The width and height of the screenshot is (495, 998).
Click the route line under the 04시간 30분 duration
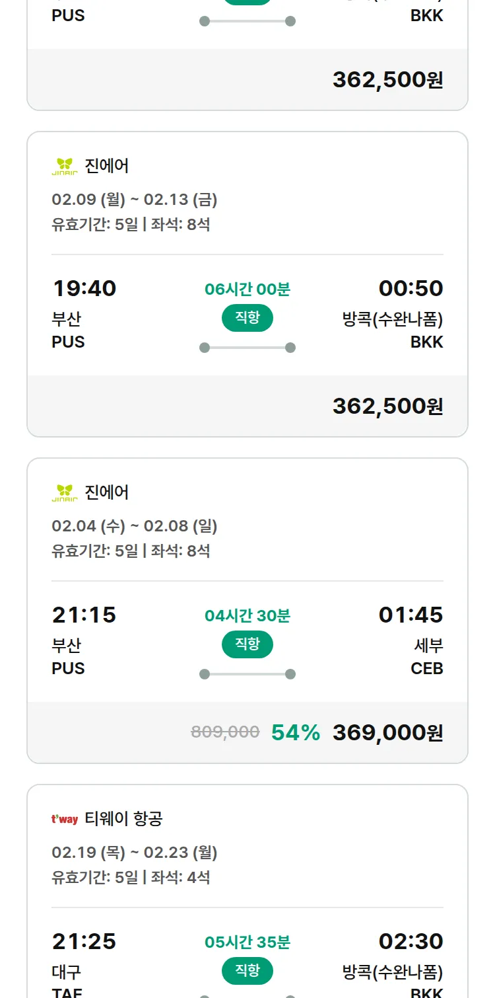tap(247, 674)
